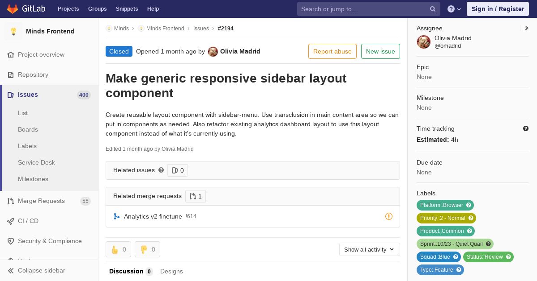Click the Minds Frontend breadcrumb link
The image size is (537, 281).
tap(165, 29)
